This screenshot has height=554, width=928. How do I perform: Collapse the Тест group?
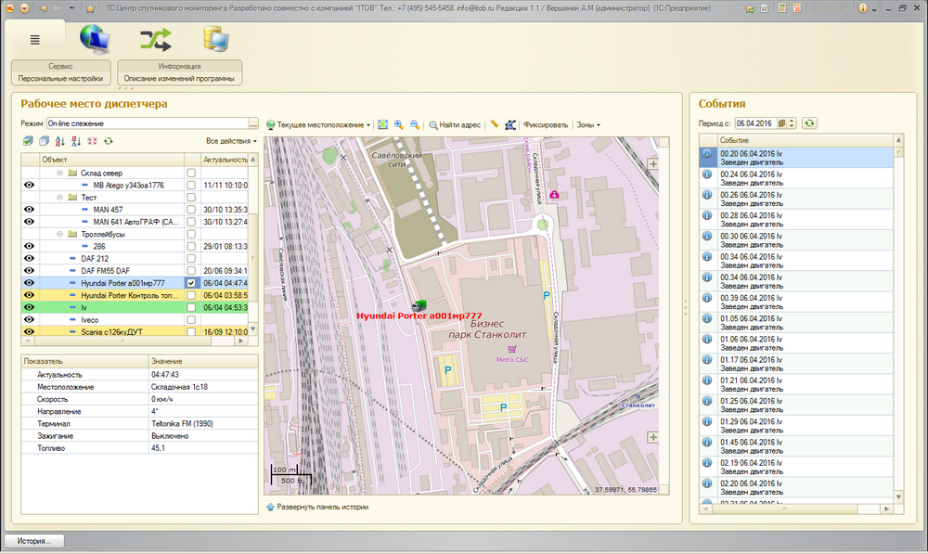tap(59, 197)
